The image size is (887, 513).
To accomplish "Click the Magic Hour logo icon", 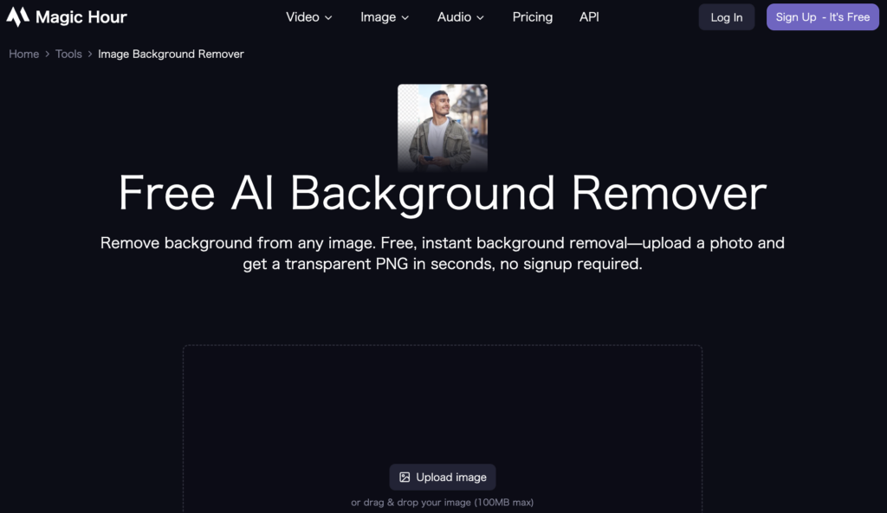I will 17,16.
